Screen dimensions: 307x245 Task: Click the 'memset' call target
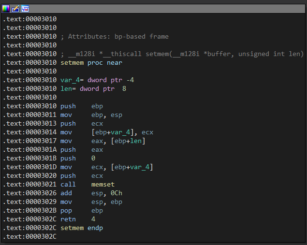(103, 185)
